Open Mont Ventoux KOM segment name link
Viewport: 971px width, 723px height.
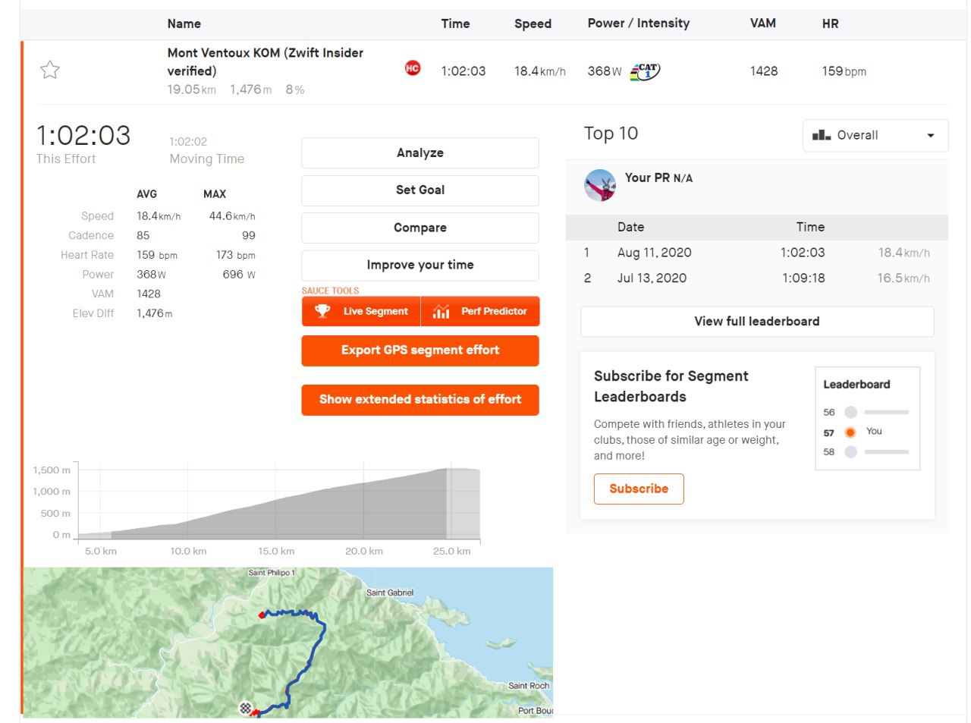pos(265,61)
